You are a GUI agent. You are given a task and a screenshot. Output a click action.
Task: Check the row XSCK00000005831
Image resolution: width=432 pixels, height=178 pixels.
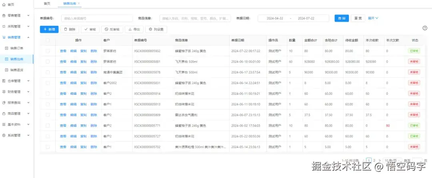click(48, 83)
